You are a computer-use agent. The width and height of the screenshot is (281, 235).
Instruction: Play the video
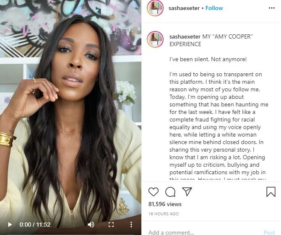(10, 225)
